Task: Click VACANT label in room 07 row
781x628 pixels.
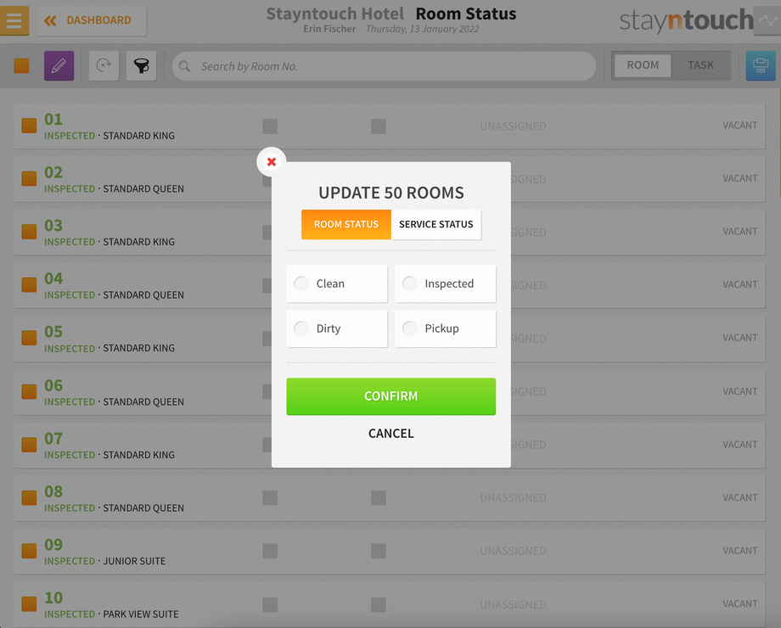Action: click(x=739, y=444)
